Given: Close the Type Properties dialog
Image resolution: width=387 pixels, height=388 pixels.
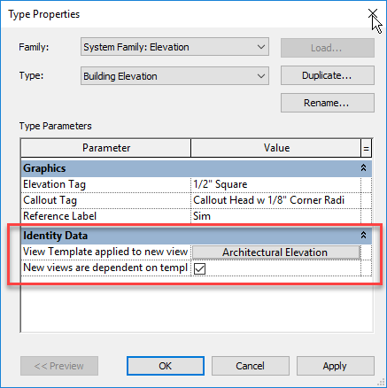Looking at the screenshot, I should coord(373,13).
